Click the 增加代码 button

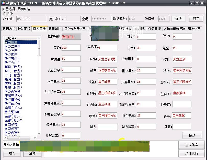click(191, 153)
